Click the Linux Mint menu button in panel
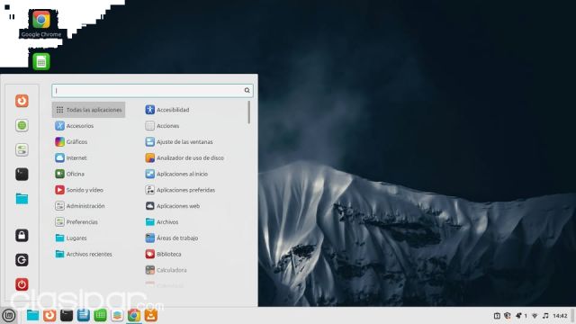The image size is (576, 324). (x=9, y=316)
